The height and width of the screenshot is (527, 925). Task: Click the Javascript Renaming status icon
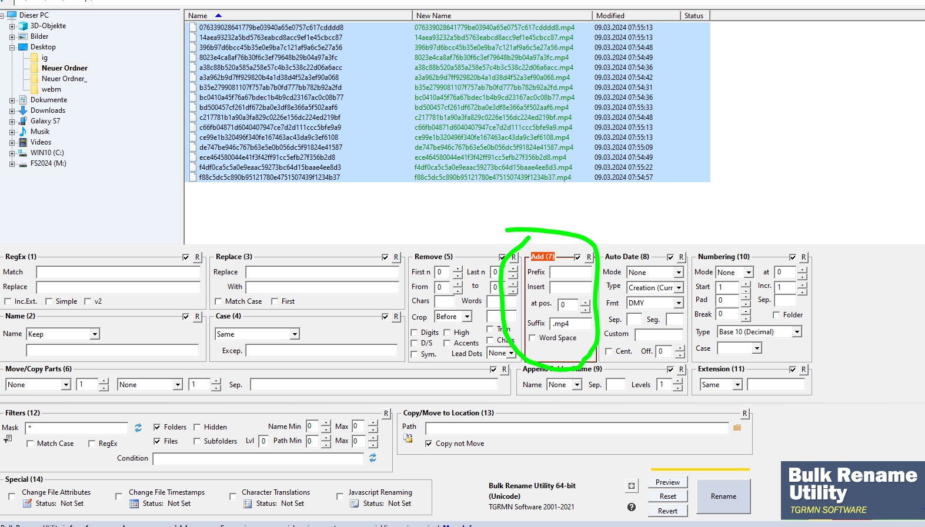354,503
